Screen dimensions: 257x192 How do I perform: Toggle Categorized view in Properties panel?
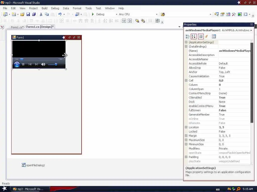(x=187, y=36)
